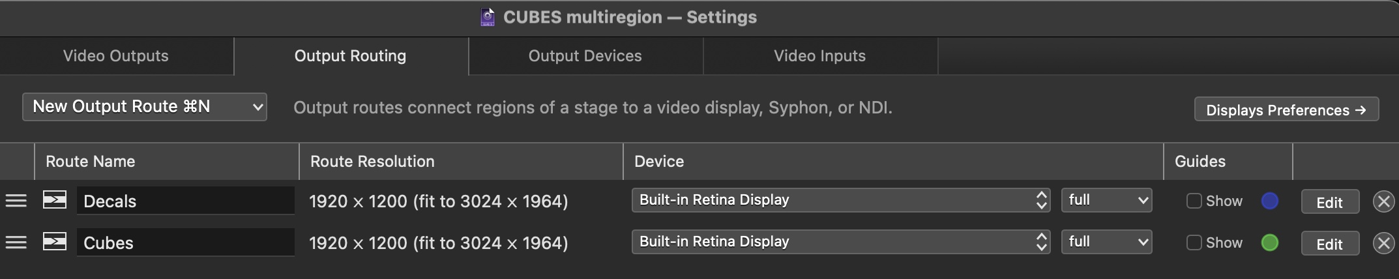Open the device selector for the Cubes route
Viewport: 1399px width, 279px height.
click(840, 242)
